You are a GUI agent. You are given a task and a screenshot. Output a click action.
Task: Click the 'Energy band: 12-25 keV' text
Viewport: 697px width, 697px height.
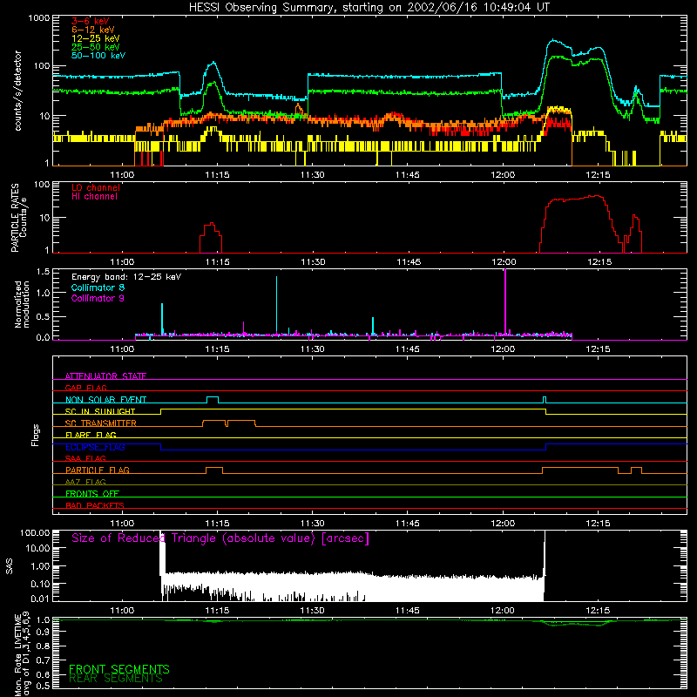(126, 277)
